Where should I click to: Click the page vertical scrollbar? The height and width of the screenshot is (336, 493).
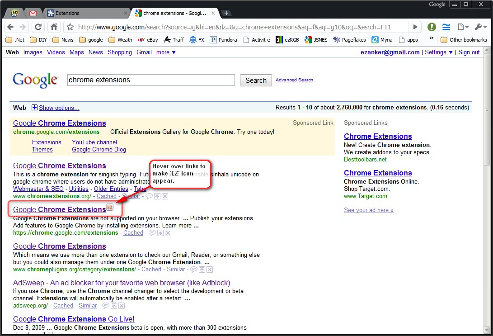click(x=487, y=190)
